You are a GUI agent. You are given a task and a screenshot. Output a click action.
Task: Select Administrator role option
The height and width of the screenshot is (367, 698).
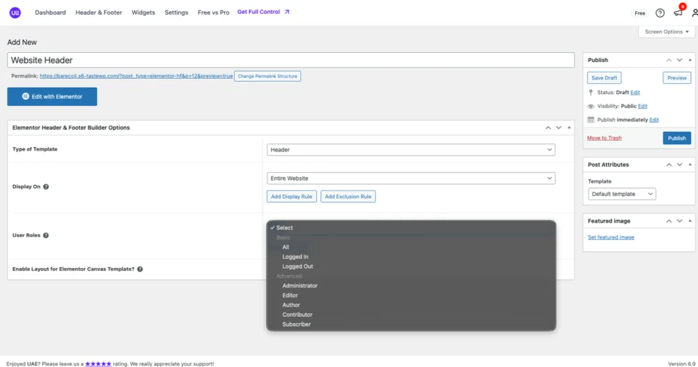click(411, 286)
